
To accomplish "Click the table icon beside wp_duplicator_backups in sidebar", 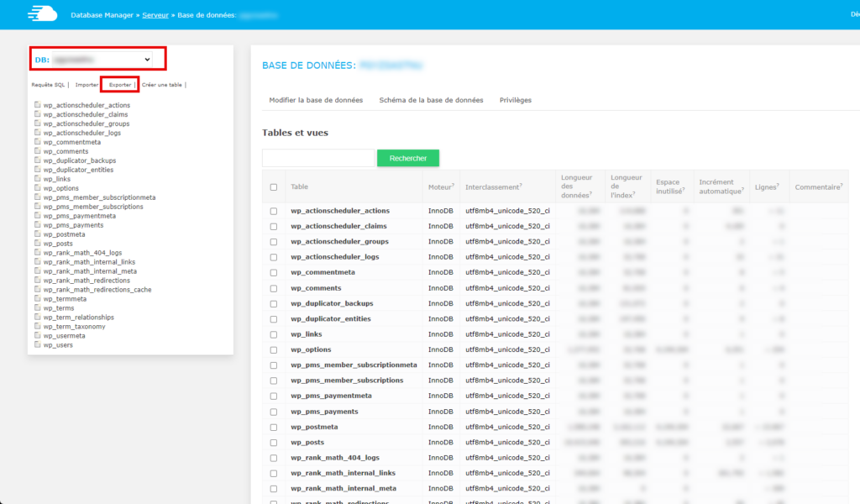I will tap(37, 160).
